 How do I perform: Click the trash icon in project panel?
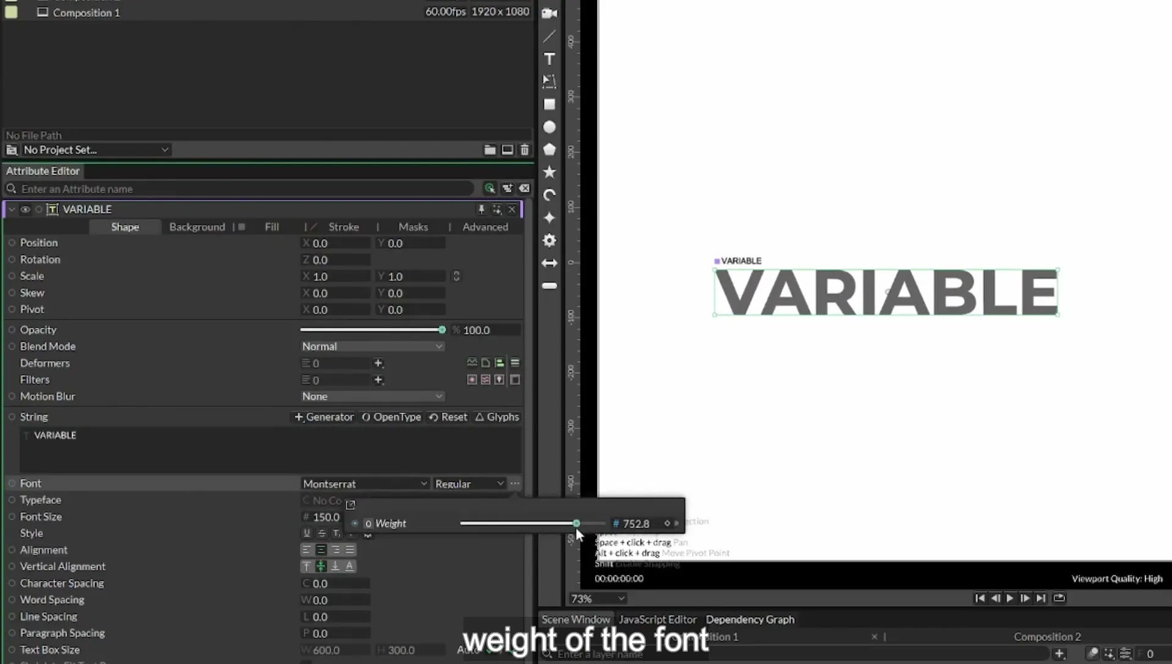[524, 150]
